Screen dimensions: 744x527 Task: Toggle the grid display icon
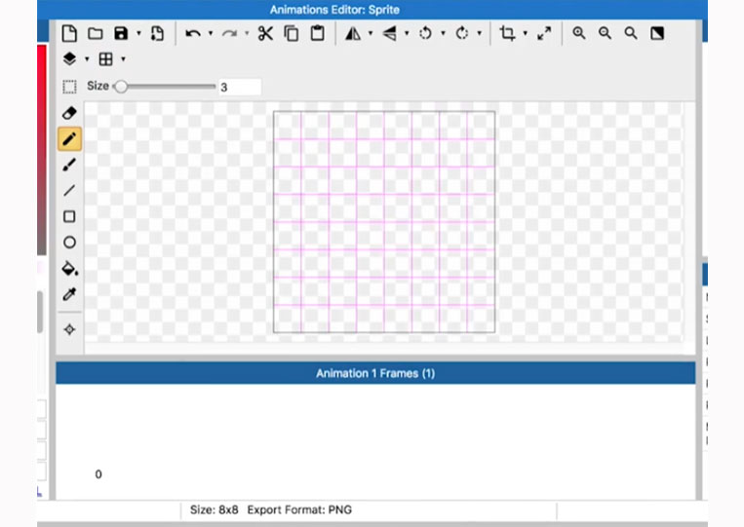coord(106,59)
